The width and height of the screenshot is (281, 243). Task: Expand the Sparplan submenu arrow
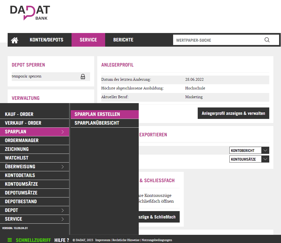tap(63, 132)
